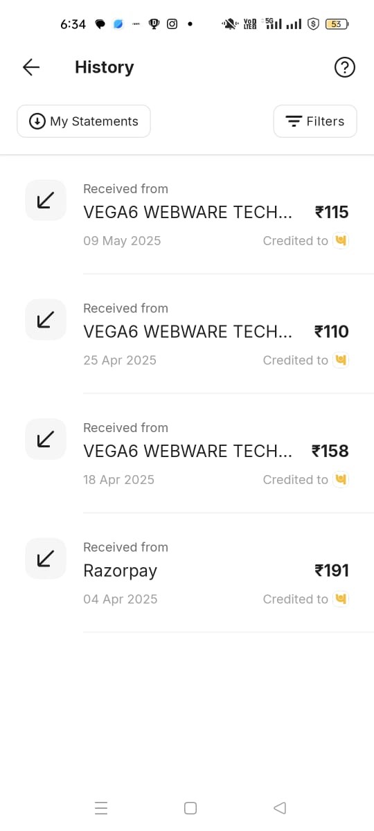Tap the received arrow icon for ₹110 transaction

coord(46,319)
